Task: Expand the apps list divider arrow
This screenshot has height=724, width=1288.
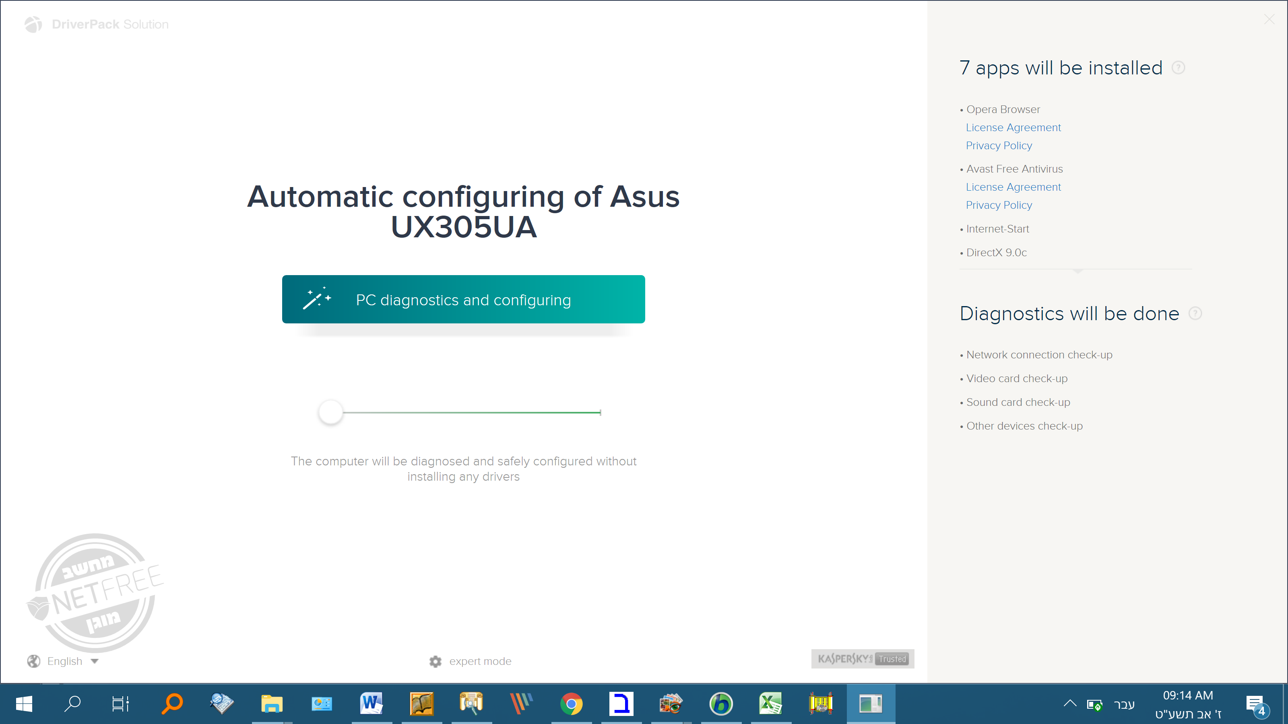Action: pos(1077,271)
